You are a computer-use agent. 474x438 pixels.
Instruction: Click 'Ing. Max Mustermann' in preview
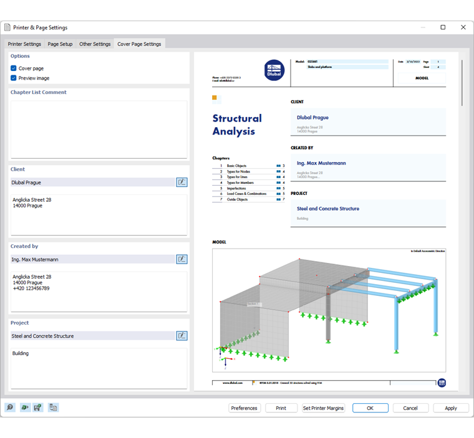321,163
